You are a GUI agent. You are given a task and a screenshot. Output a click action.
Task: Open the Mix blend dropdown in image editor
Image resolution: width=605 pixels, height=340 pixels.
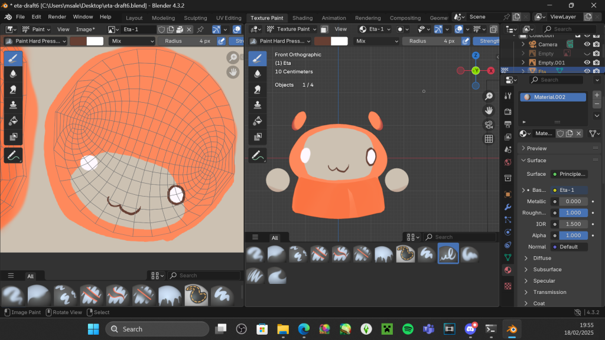[x=132, y=41]
